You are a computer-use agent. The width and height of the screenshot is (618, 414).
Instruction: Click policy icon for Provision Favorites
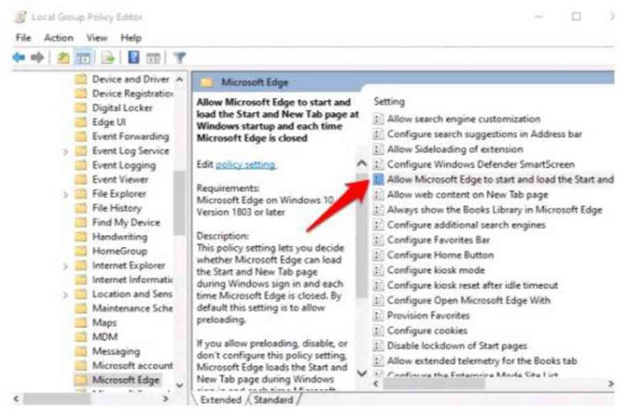[378, 316]
